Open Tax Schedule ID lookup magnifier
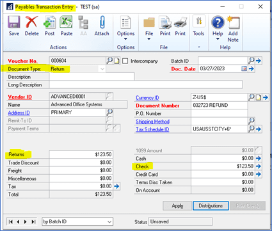272x231 pixels. pyautogui.click(x=252, y=129)
